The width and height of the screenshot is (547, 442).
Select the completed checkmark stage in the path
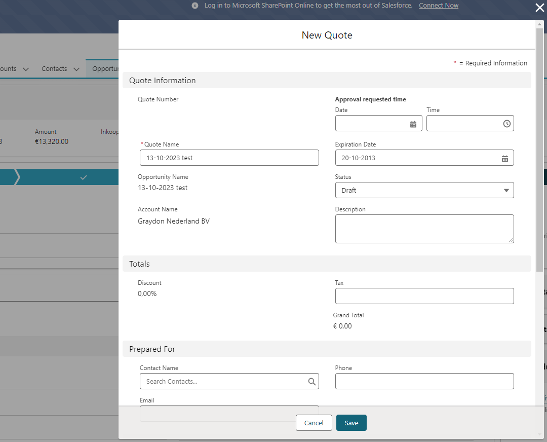[83, 177]
